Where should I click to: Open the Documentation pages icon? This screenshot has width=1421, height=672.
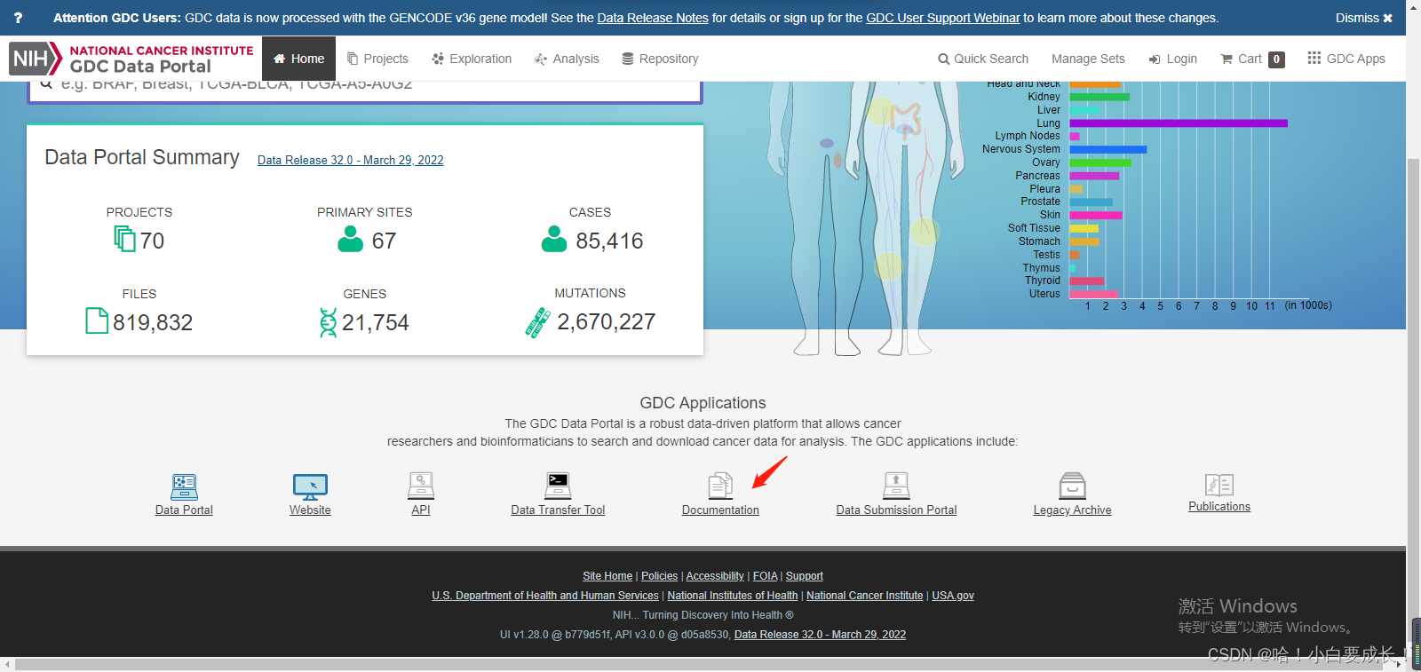[x=720, y=486]
